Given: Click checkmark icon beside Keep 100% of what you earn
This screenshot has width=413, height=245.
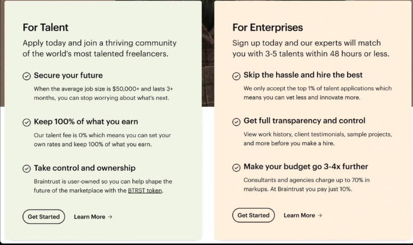Looking at the screenshot, I should point(27,122).
